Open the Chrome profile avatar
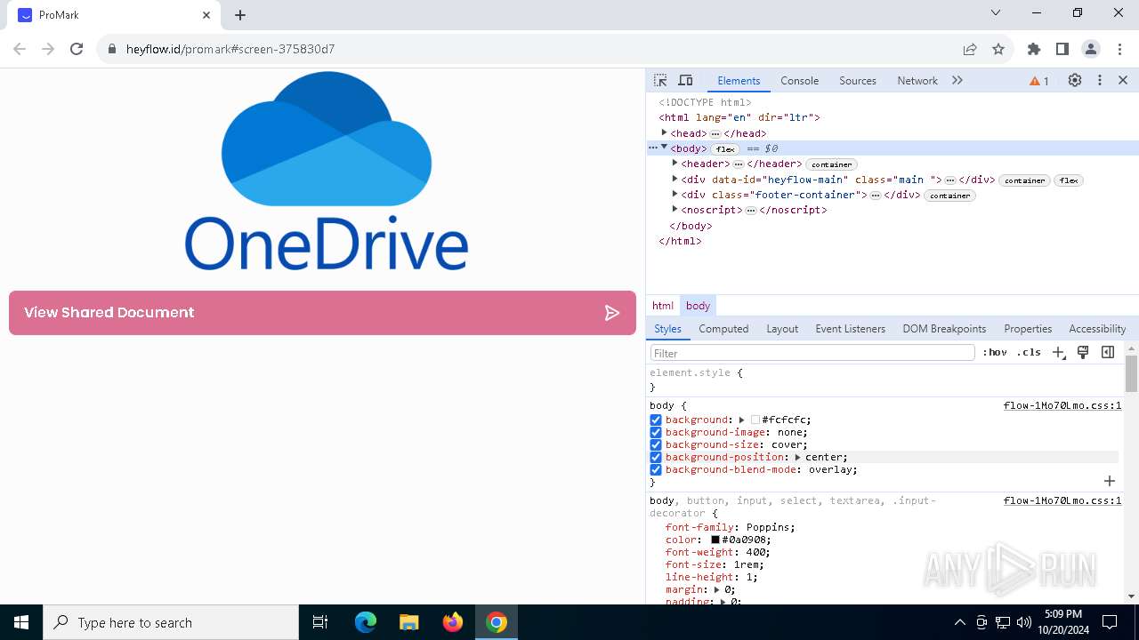This screenshot has height=640, width=1139. tap(1091, 49)
